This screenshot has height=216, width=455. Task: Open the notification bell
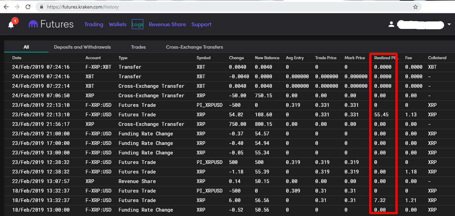tap(11, 24)
